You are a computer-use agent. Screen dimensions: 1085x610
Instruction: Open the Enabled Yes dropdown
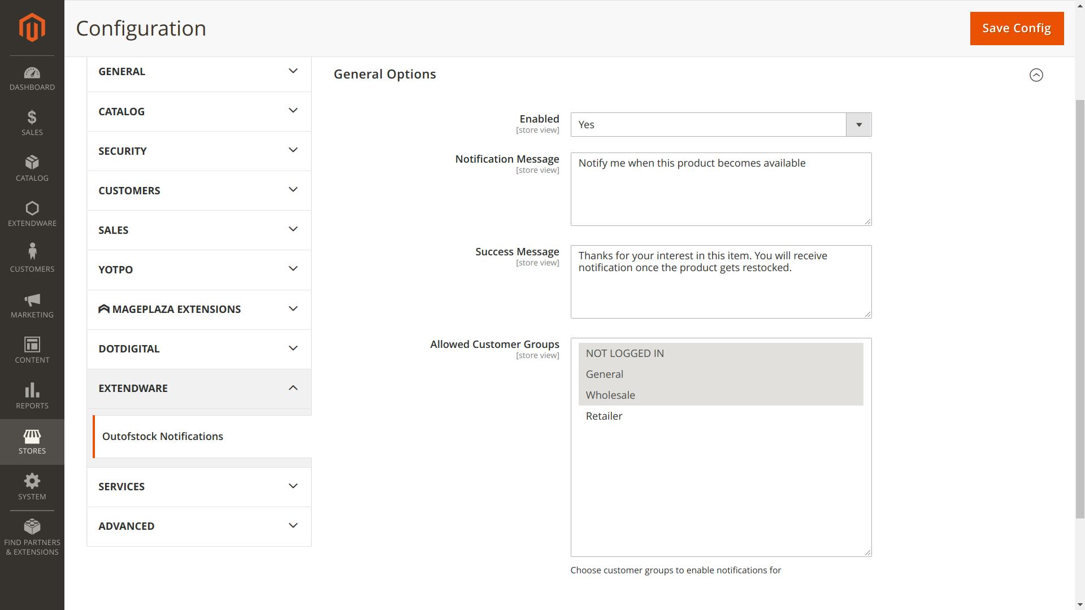coord(721,124)
